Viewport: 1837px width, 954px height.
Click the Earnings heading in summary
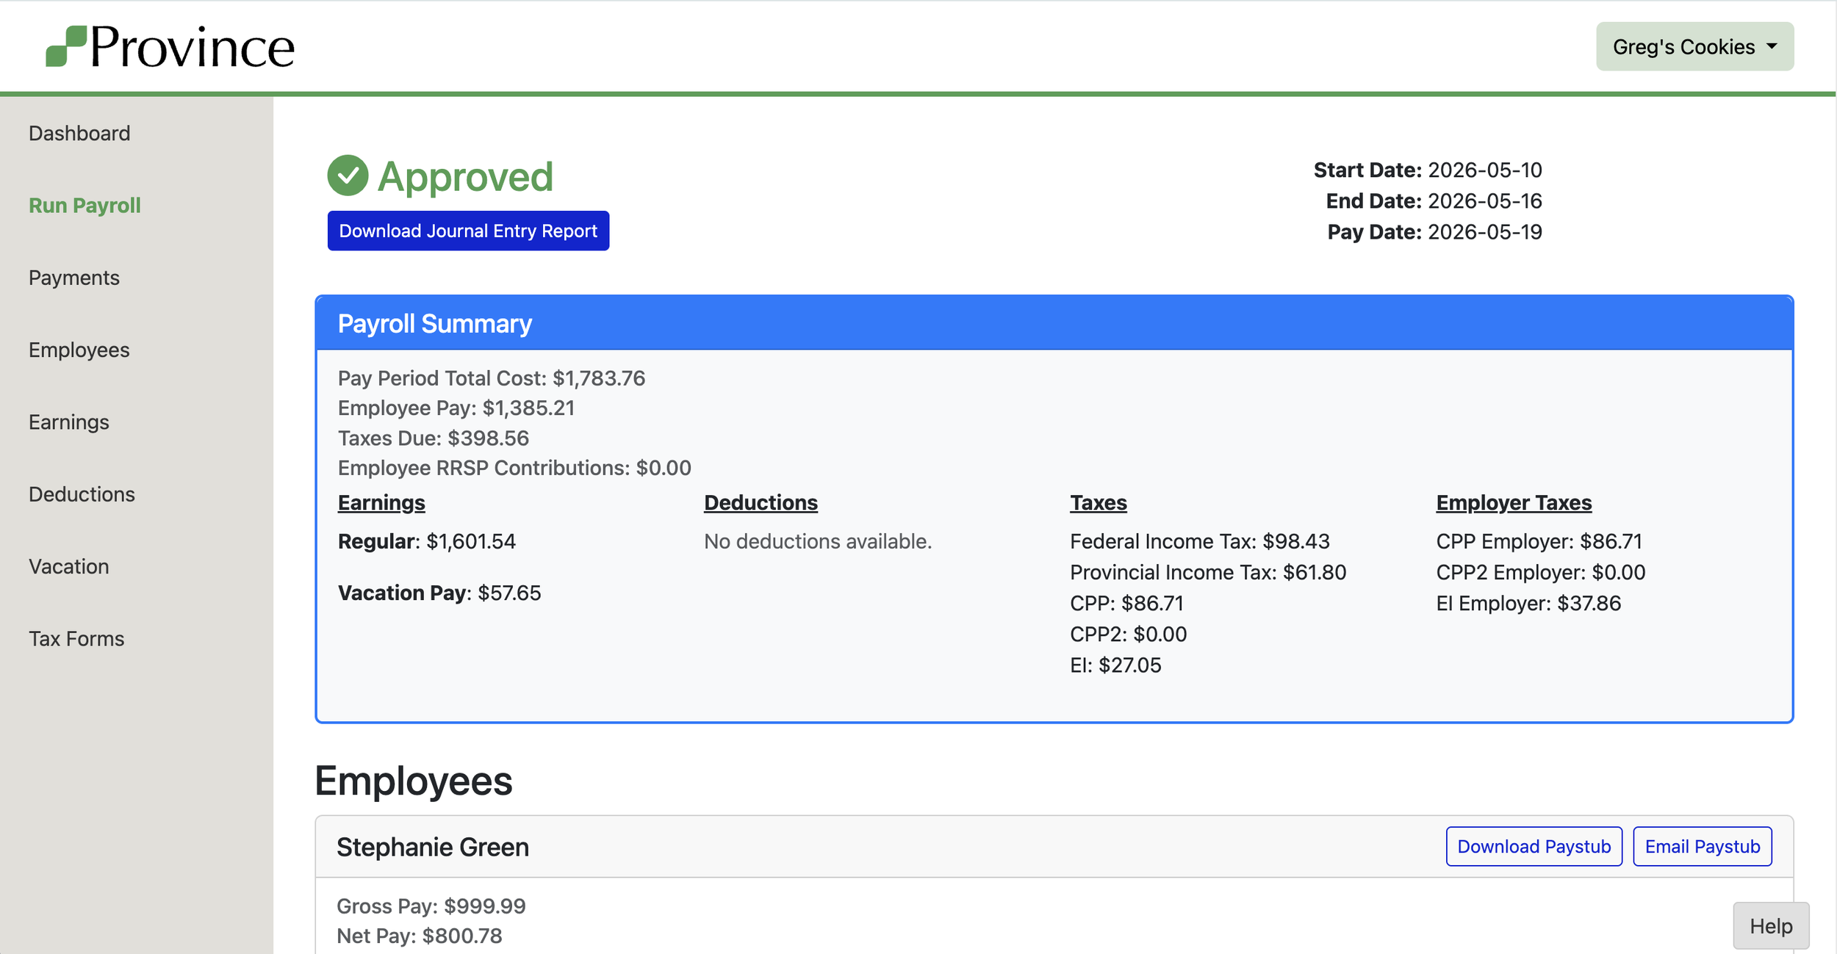pos(381,503)
